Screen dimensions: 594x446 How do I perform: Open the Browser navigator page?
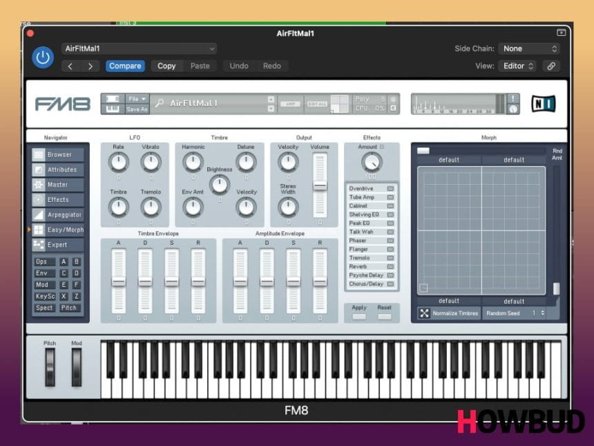[x=58, y=155]
